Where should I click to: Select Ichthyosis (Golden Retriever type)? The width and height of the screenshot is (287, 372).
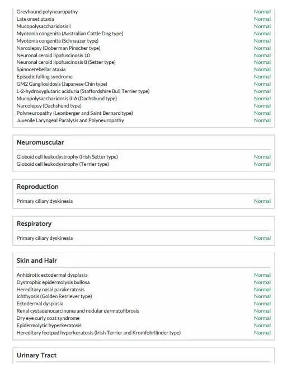point(54,296)
